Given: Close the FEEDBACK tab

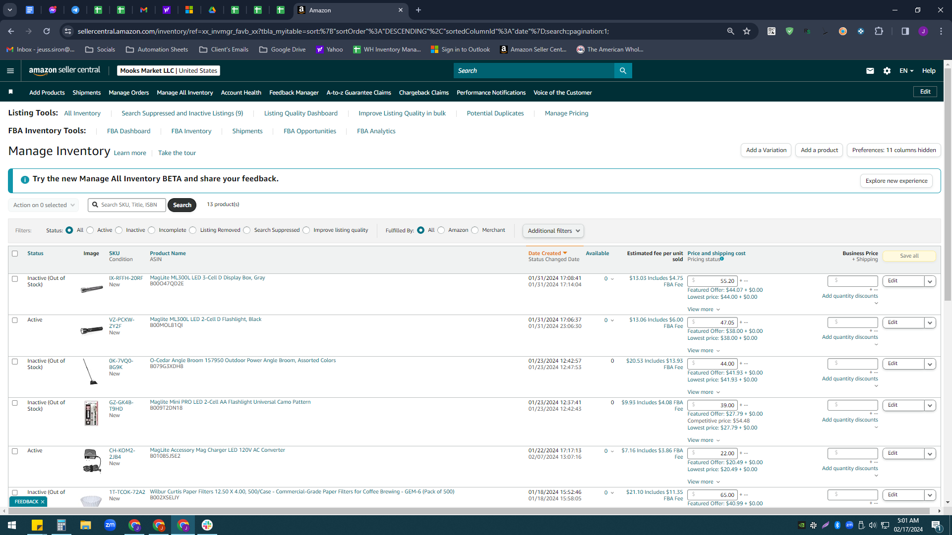Looking at the screenshot, I should (43, 502).
